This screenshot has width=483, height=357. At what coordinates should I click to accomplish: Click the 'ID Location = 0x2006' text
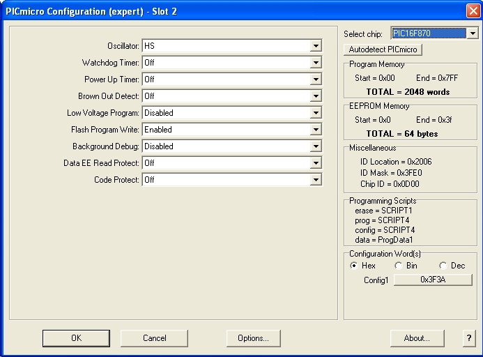tap(396, 162)
